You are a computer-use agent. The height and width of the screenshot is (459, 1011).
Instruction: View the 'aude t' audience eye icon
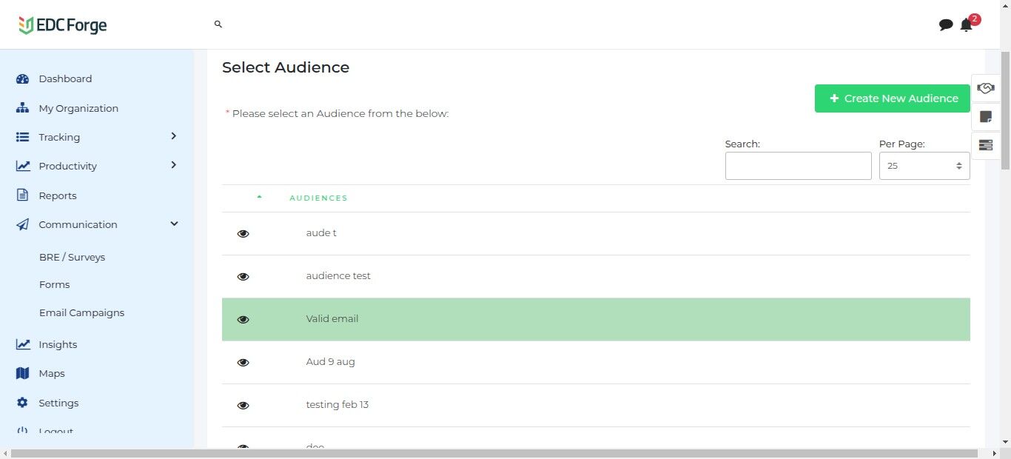[243, 233]
